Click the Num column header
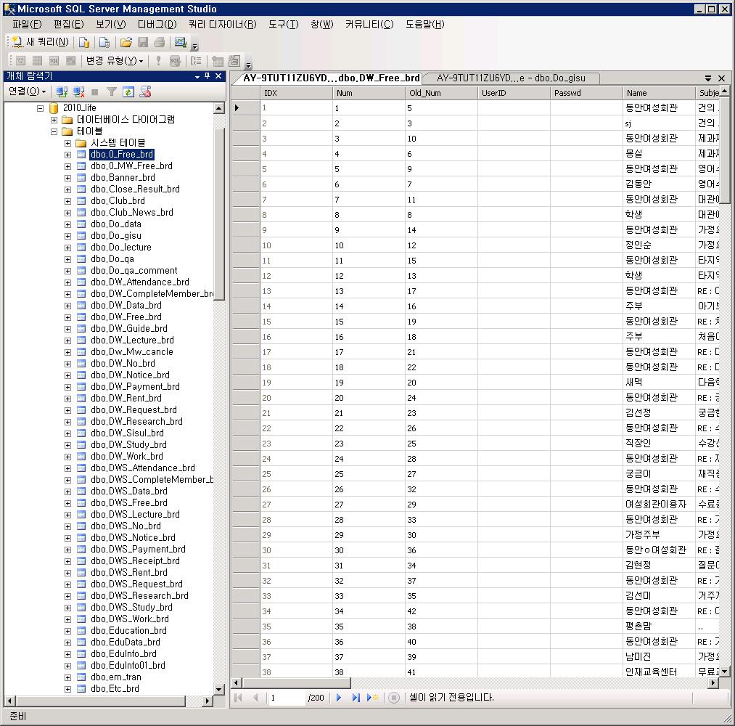Viewport: 735px width, 726px height. 369,93
